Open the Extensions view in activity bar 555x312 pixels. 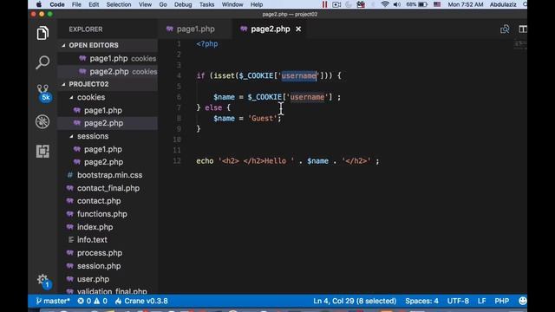pos(42,152)
